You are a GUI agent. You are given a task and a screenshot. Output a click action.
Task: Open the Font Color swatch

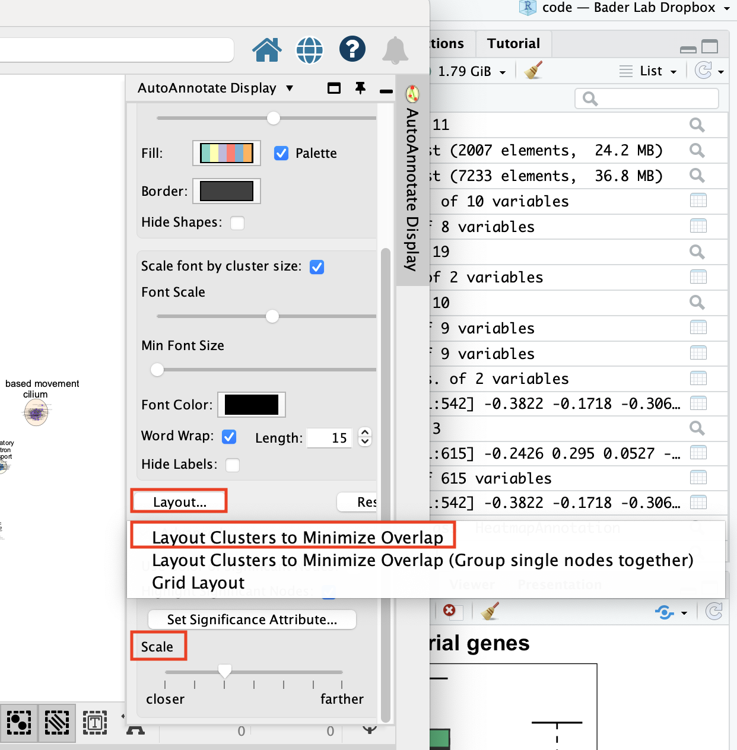252,405
